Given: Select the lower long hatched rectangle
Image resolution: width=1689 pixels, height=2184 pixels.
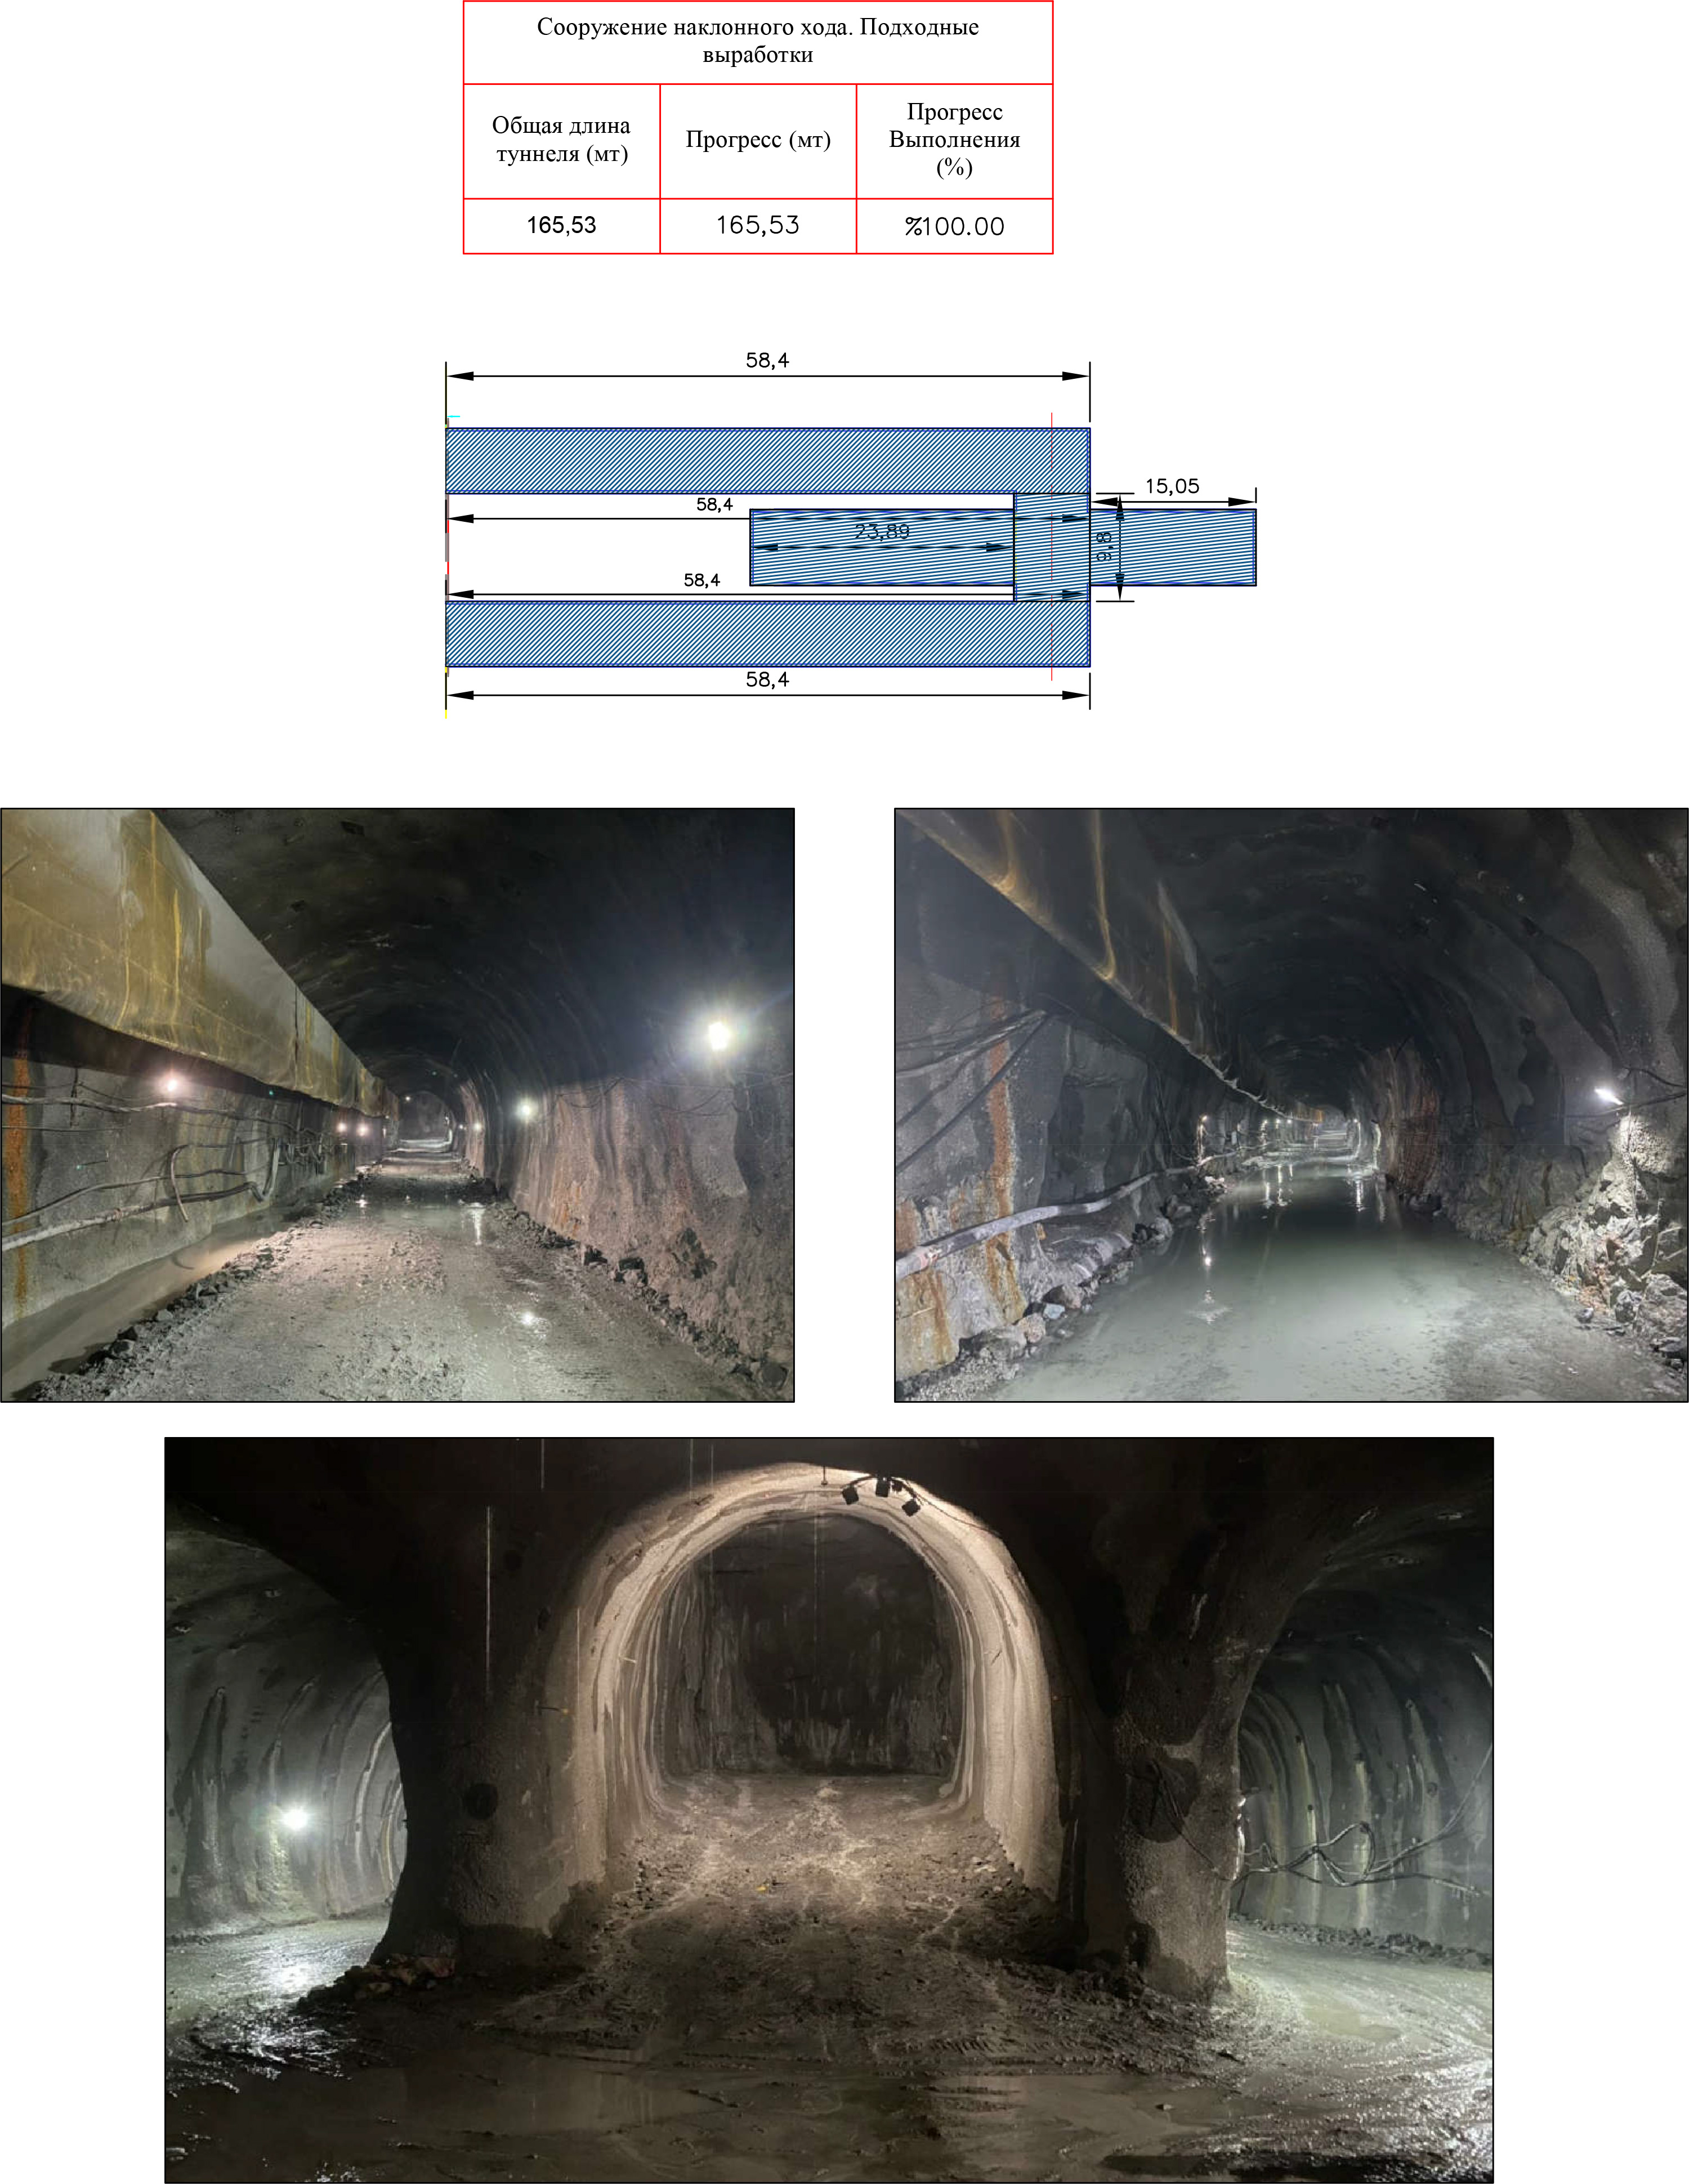Looking at the screenshot, I should (x=767, y=633).
